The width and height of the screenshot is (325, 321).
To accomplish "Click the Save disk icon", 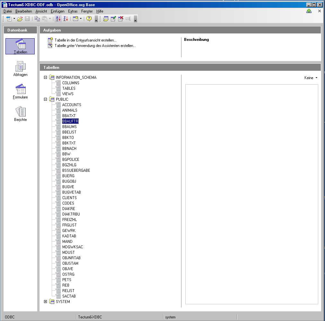I will (27, 19).
